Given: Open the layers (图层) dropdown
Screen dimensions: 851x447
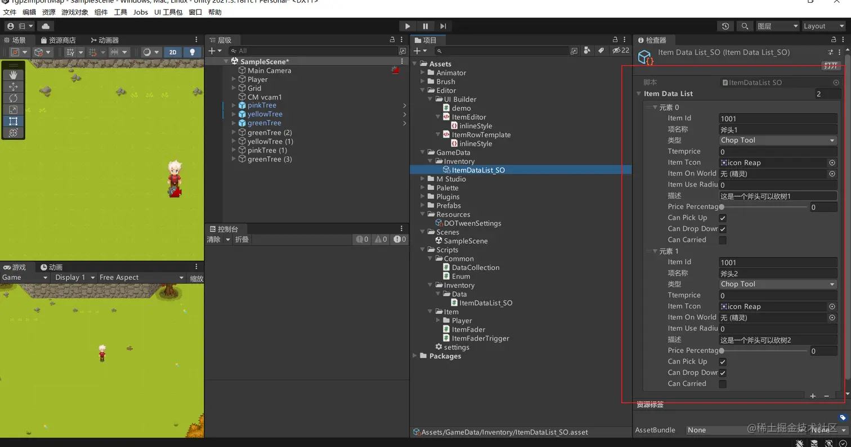Looking at the screenshot, I should click(x=777, y=26).
